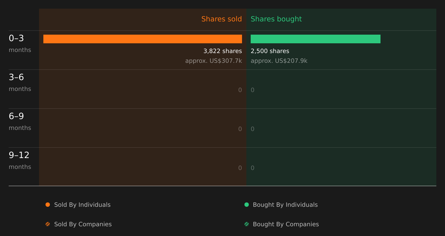The width and height of the screenshot is (445, 236).
Task: Click the bought 0 value in 9–12 months row
Action: [x=253, y=168]
